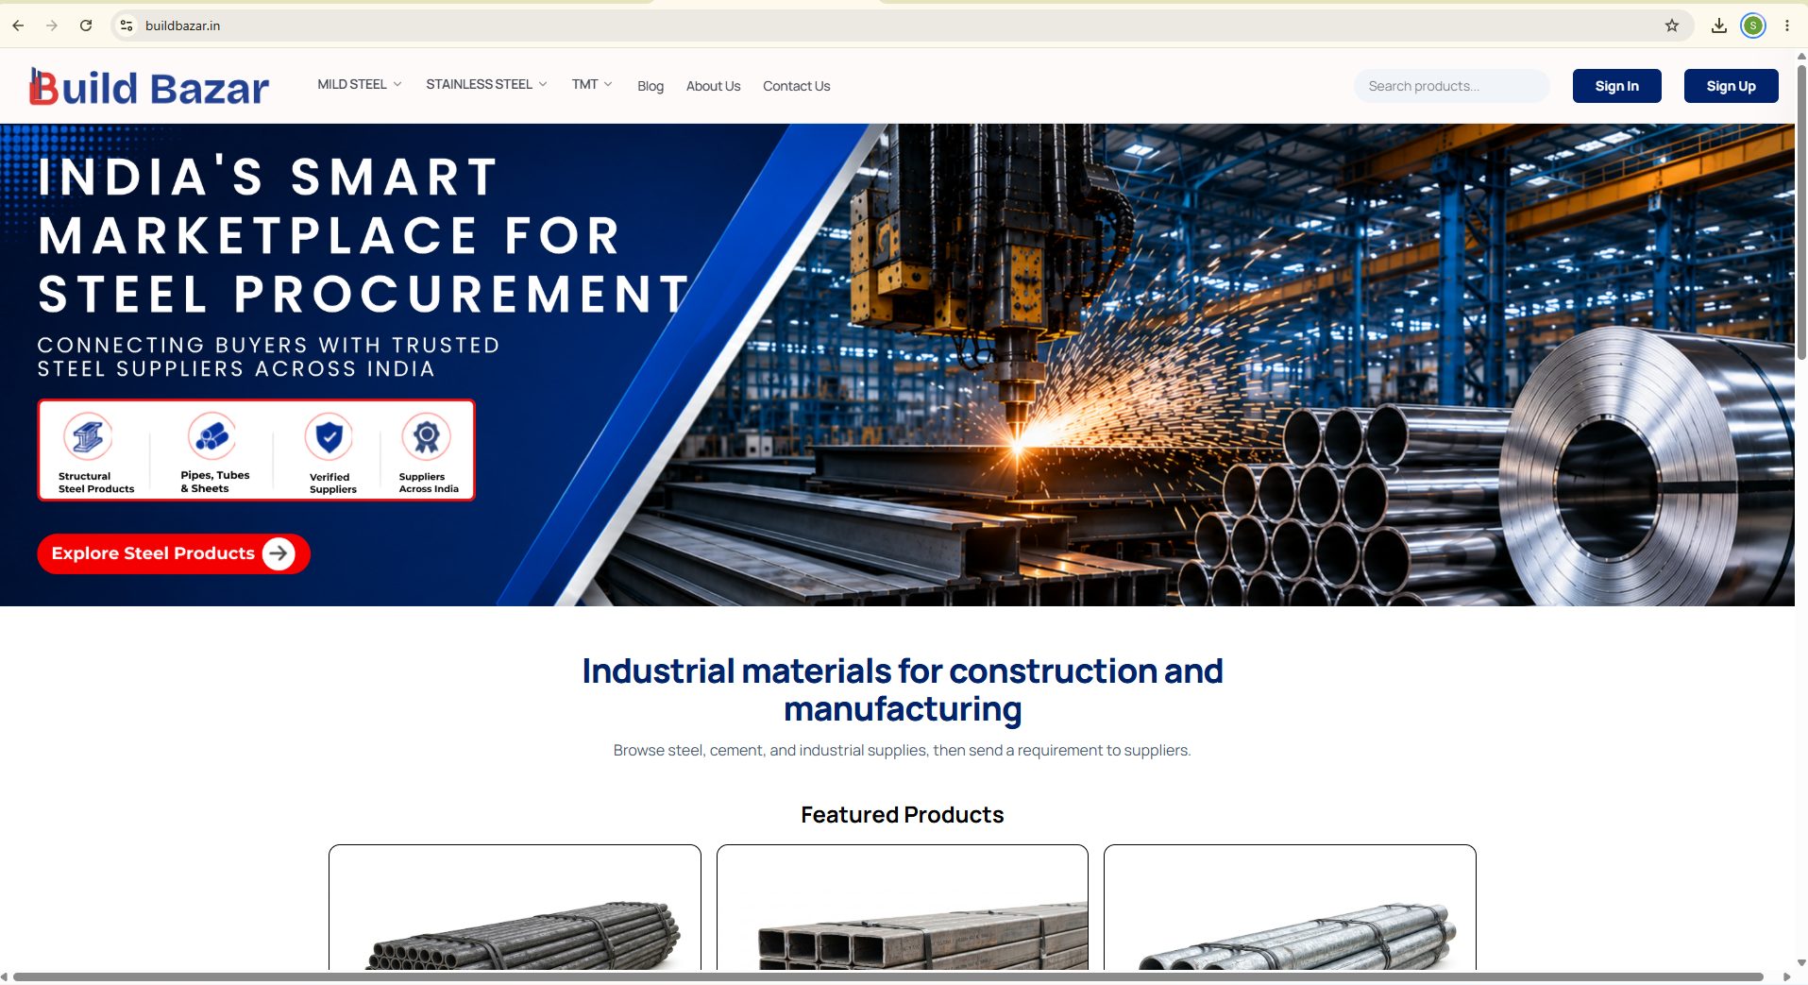Focus the Search products field
The height and width of the screenshot is (985, 1808).
[1451, 86]
